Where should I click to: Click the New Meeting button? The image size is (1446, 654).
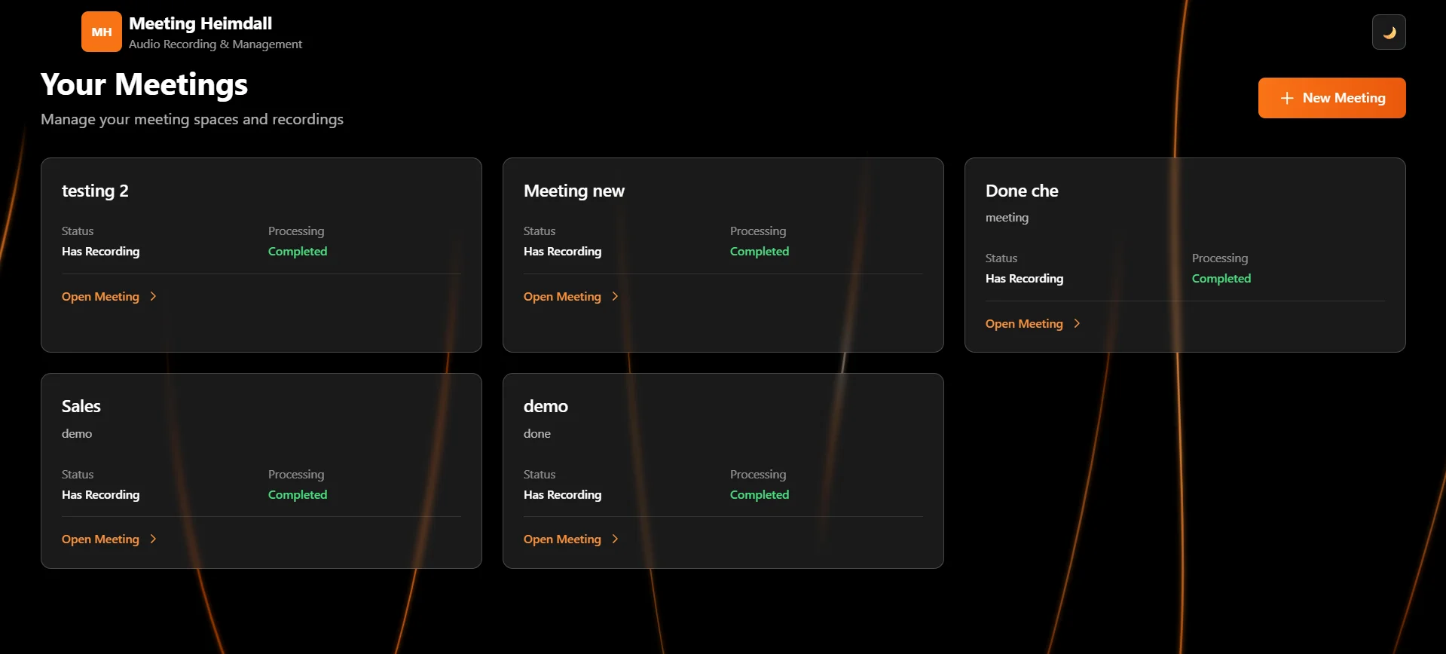(1331, 98)
